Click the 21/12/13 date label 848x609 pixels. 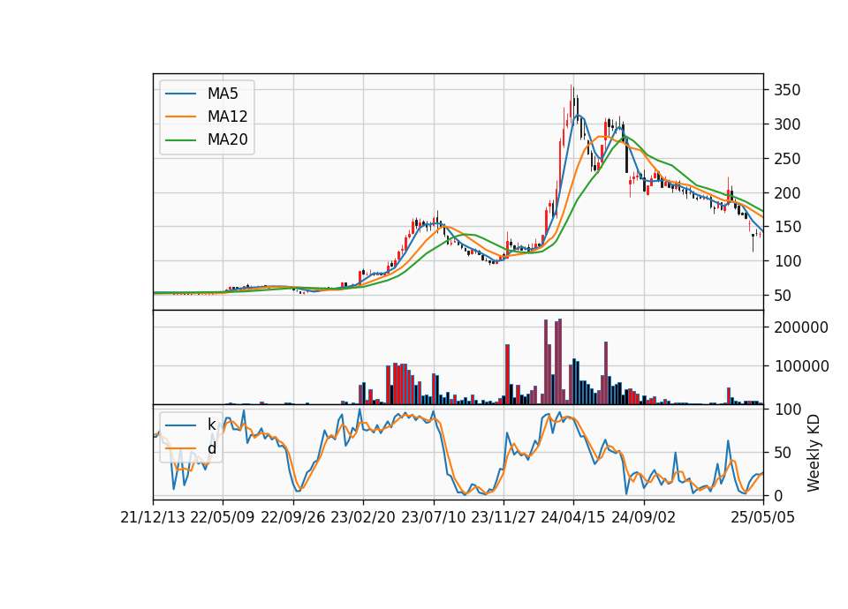click(153, 518)
